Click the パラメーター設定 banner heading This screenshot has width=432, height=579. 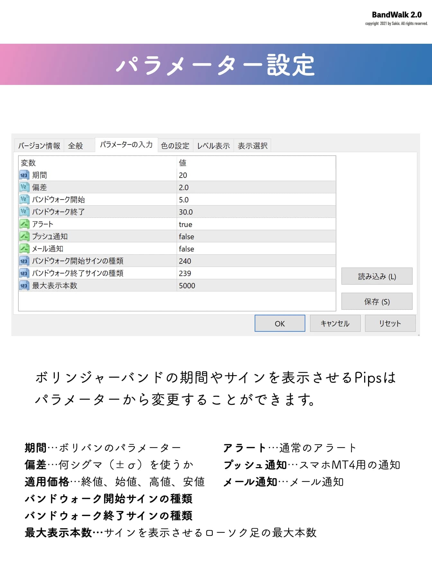click(215, 65)
